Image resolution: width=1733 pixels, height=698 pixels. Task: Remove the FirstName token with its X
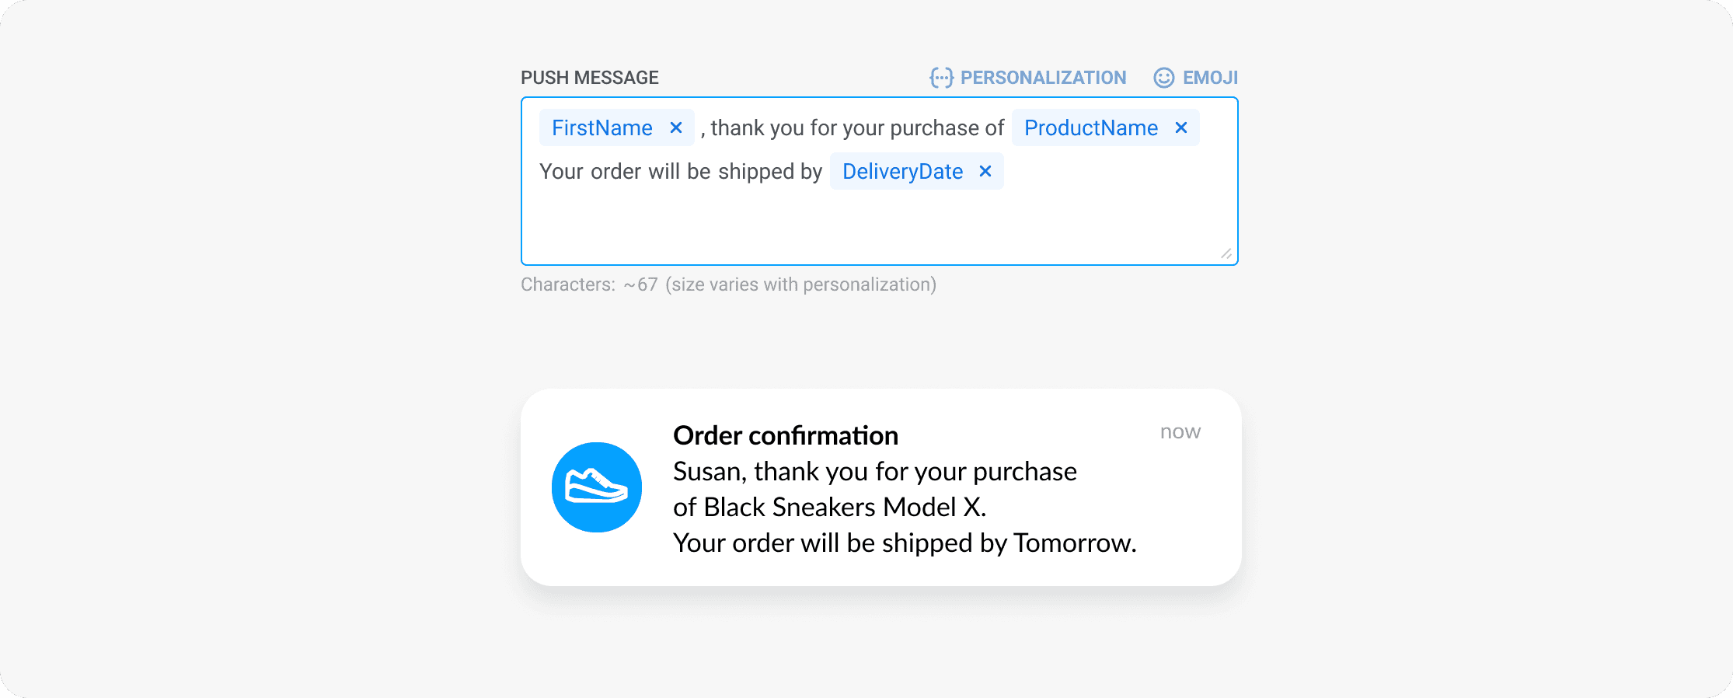click(675, 127)
